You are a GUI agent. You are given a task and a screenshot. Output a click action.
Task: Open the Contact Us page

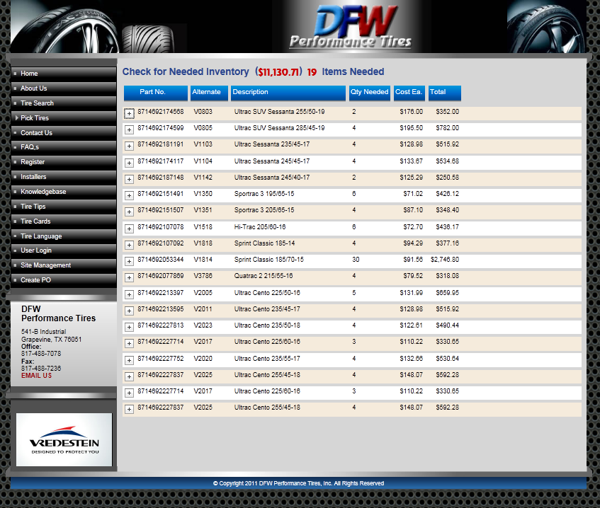(64, 133)
